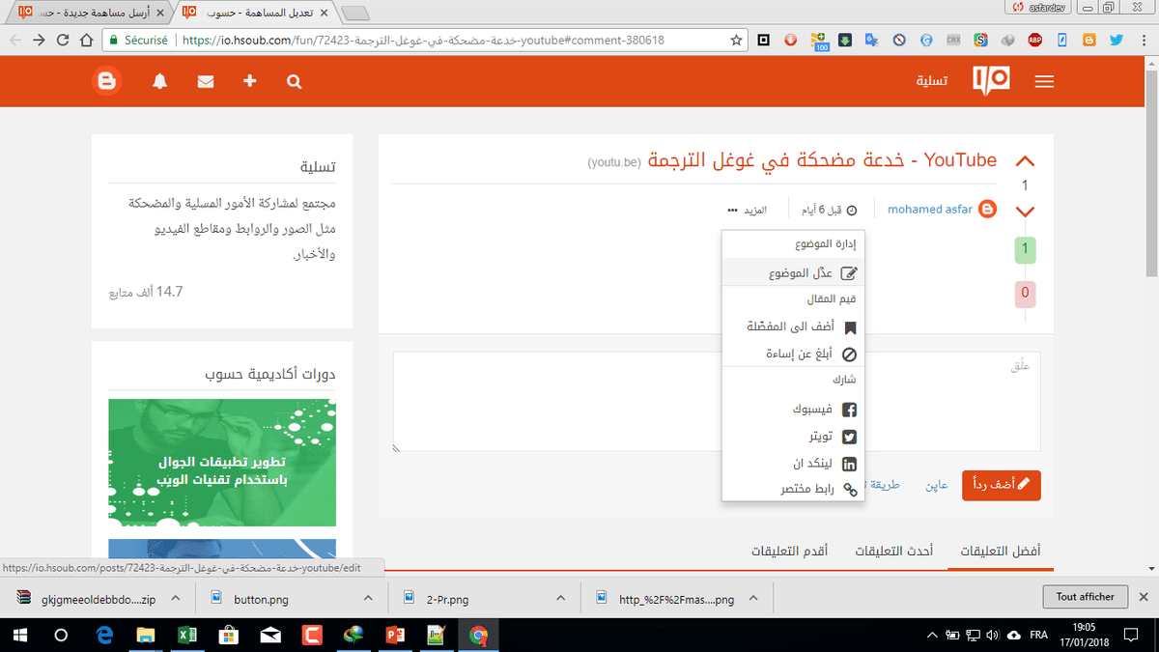The image size is (1159, 652).
Task: Click inside the comment text area
Action: 717,402
